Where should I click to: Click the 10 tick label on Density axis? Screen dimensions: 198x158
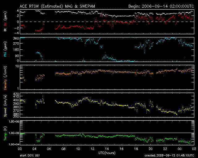[x=17, y=66]
